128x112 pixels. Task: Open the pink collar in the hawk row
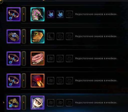(x=14, y=14)
